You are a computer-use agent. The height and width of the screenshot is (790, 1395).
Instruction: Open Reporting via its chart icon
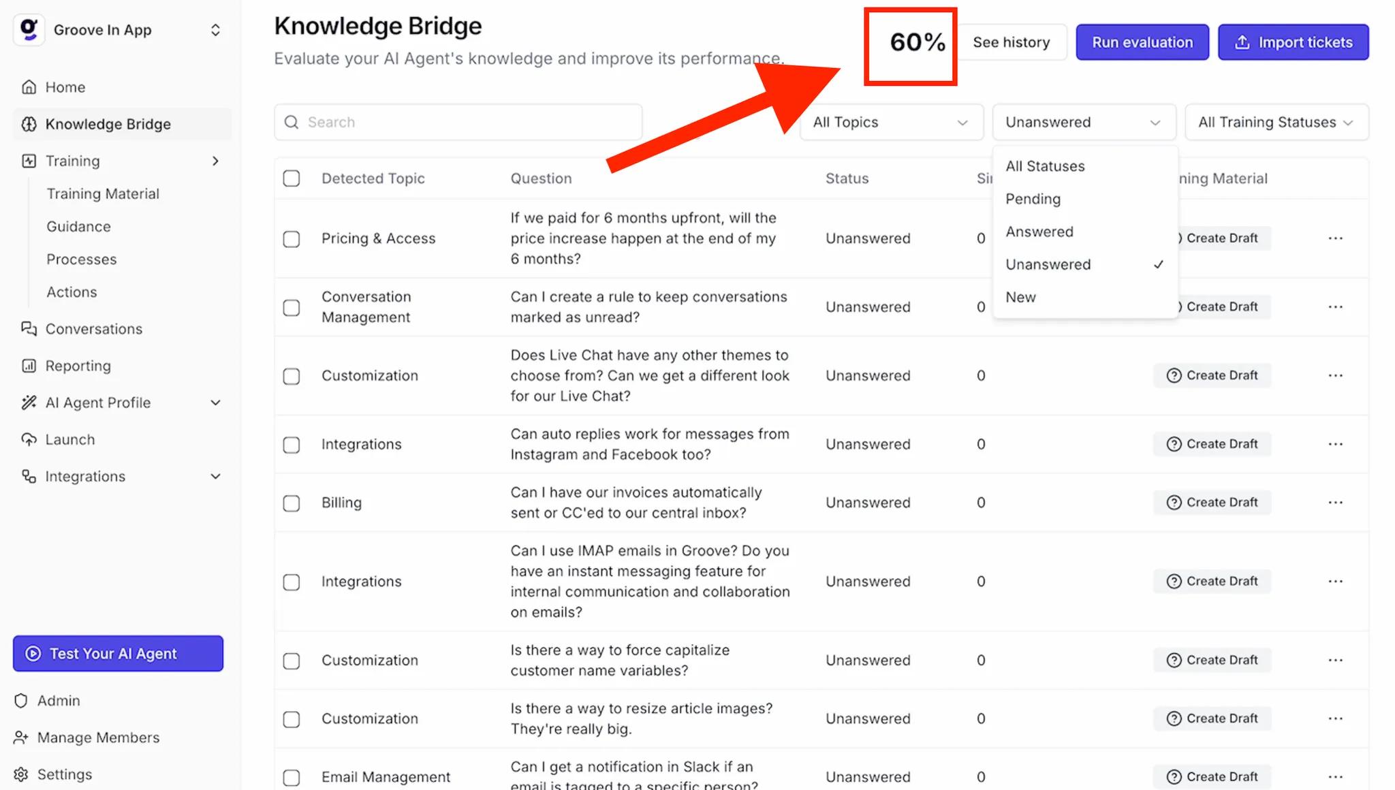29,366
